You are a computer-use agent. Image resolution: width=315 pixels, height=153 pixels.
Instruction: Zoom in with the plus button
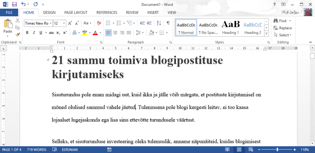click(x=295, y=150)
